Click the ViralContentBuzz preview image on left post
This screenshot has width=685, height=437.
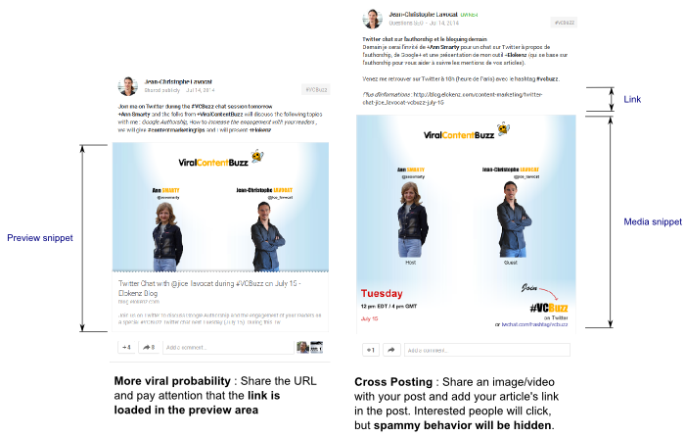(220, 207)
